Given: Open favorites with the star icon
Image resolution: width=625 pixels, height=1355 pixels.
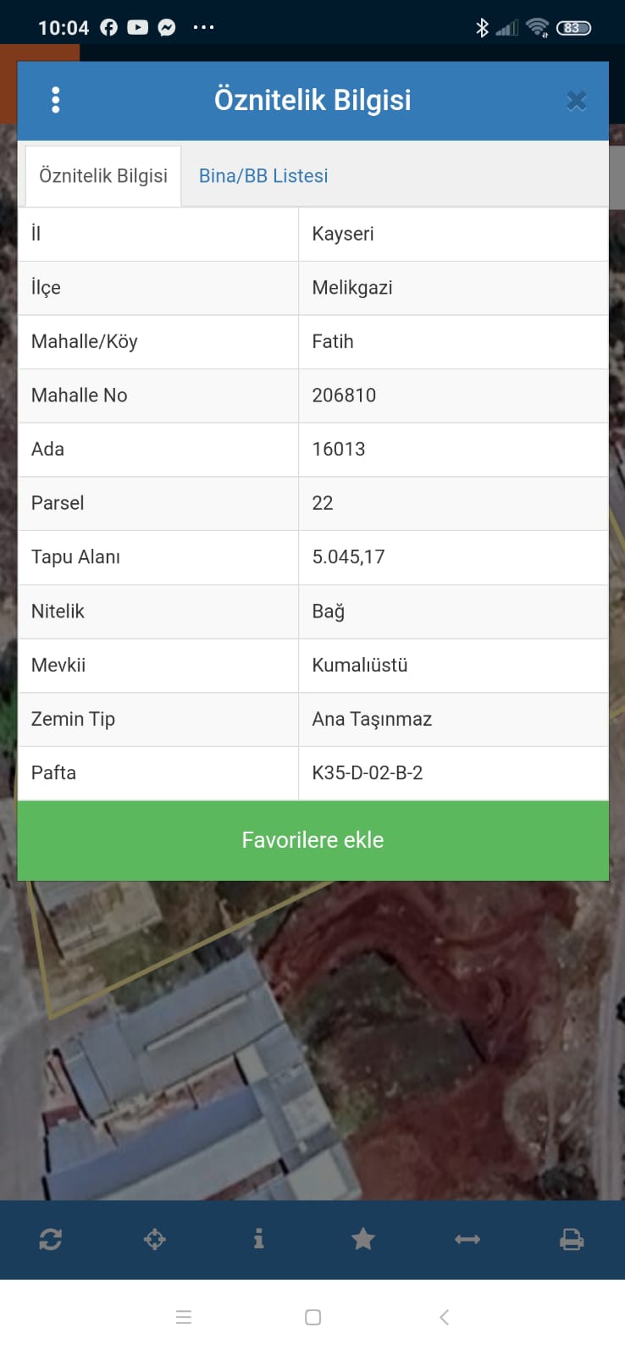Looking at the screenshot, I should click(363, 1239).
